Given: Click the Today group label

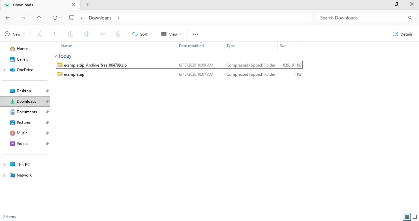Looking at the screenshot, I should click(x=65, y=56).
